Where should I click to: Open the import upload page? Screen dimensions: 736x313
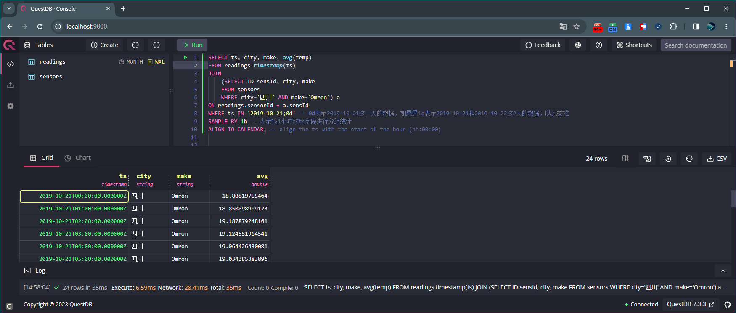click(x=11, y=85)
